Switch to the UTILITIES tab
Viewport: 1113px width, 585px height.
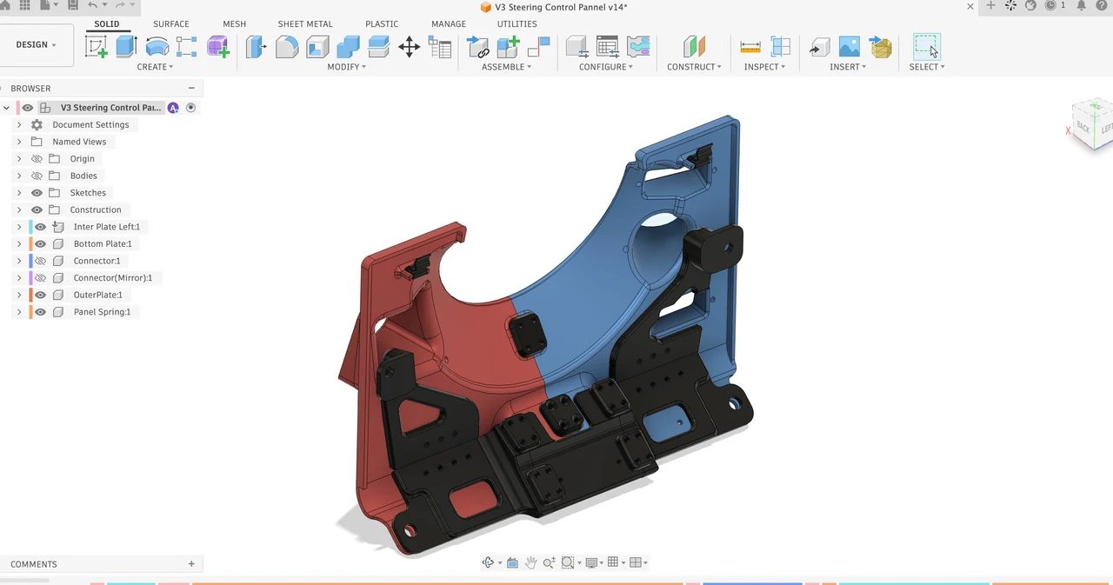pyautogui.click(x=517, y=24)
